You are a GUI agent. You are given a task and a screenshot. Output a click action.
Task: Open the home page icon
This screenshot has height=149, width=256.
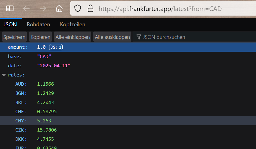click(x=59, y=9)
